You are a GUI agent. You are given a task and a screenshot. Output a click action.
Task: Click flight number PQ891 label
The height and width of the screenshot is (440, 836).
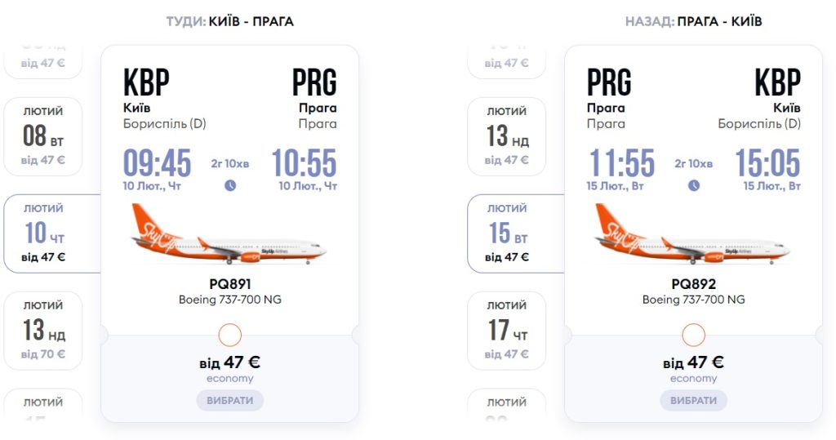(x=229, y=284)
